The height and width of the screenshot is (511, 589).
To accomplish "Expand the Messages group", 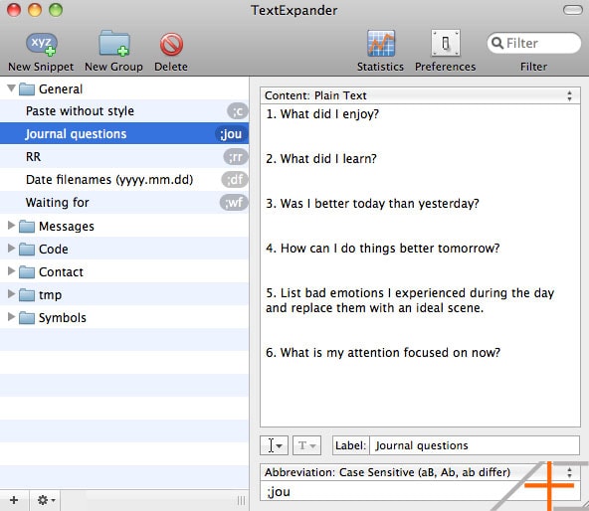I will 11,226.
